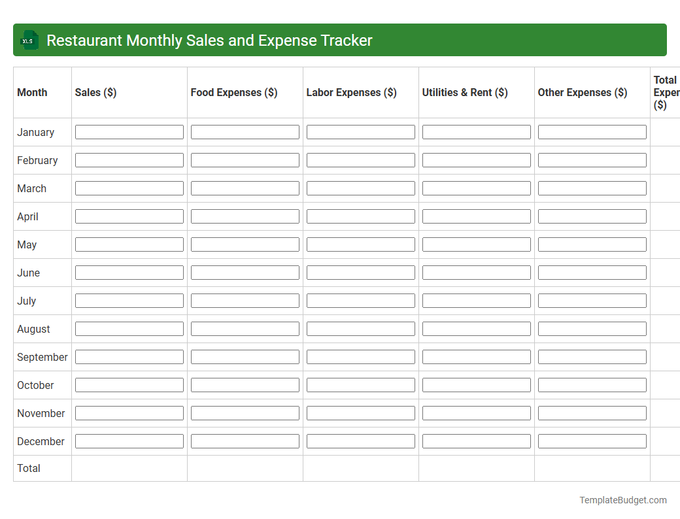The height and width of the screenshot is (519, 680).
Task: Open the TemplateBudget.com website link
Action: [622, 499]
